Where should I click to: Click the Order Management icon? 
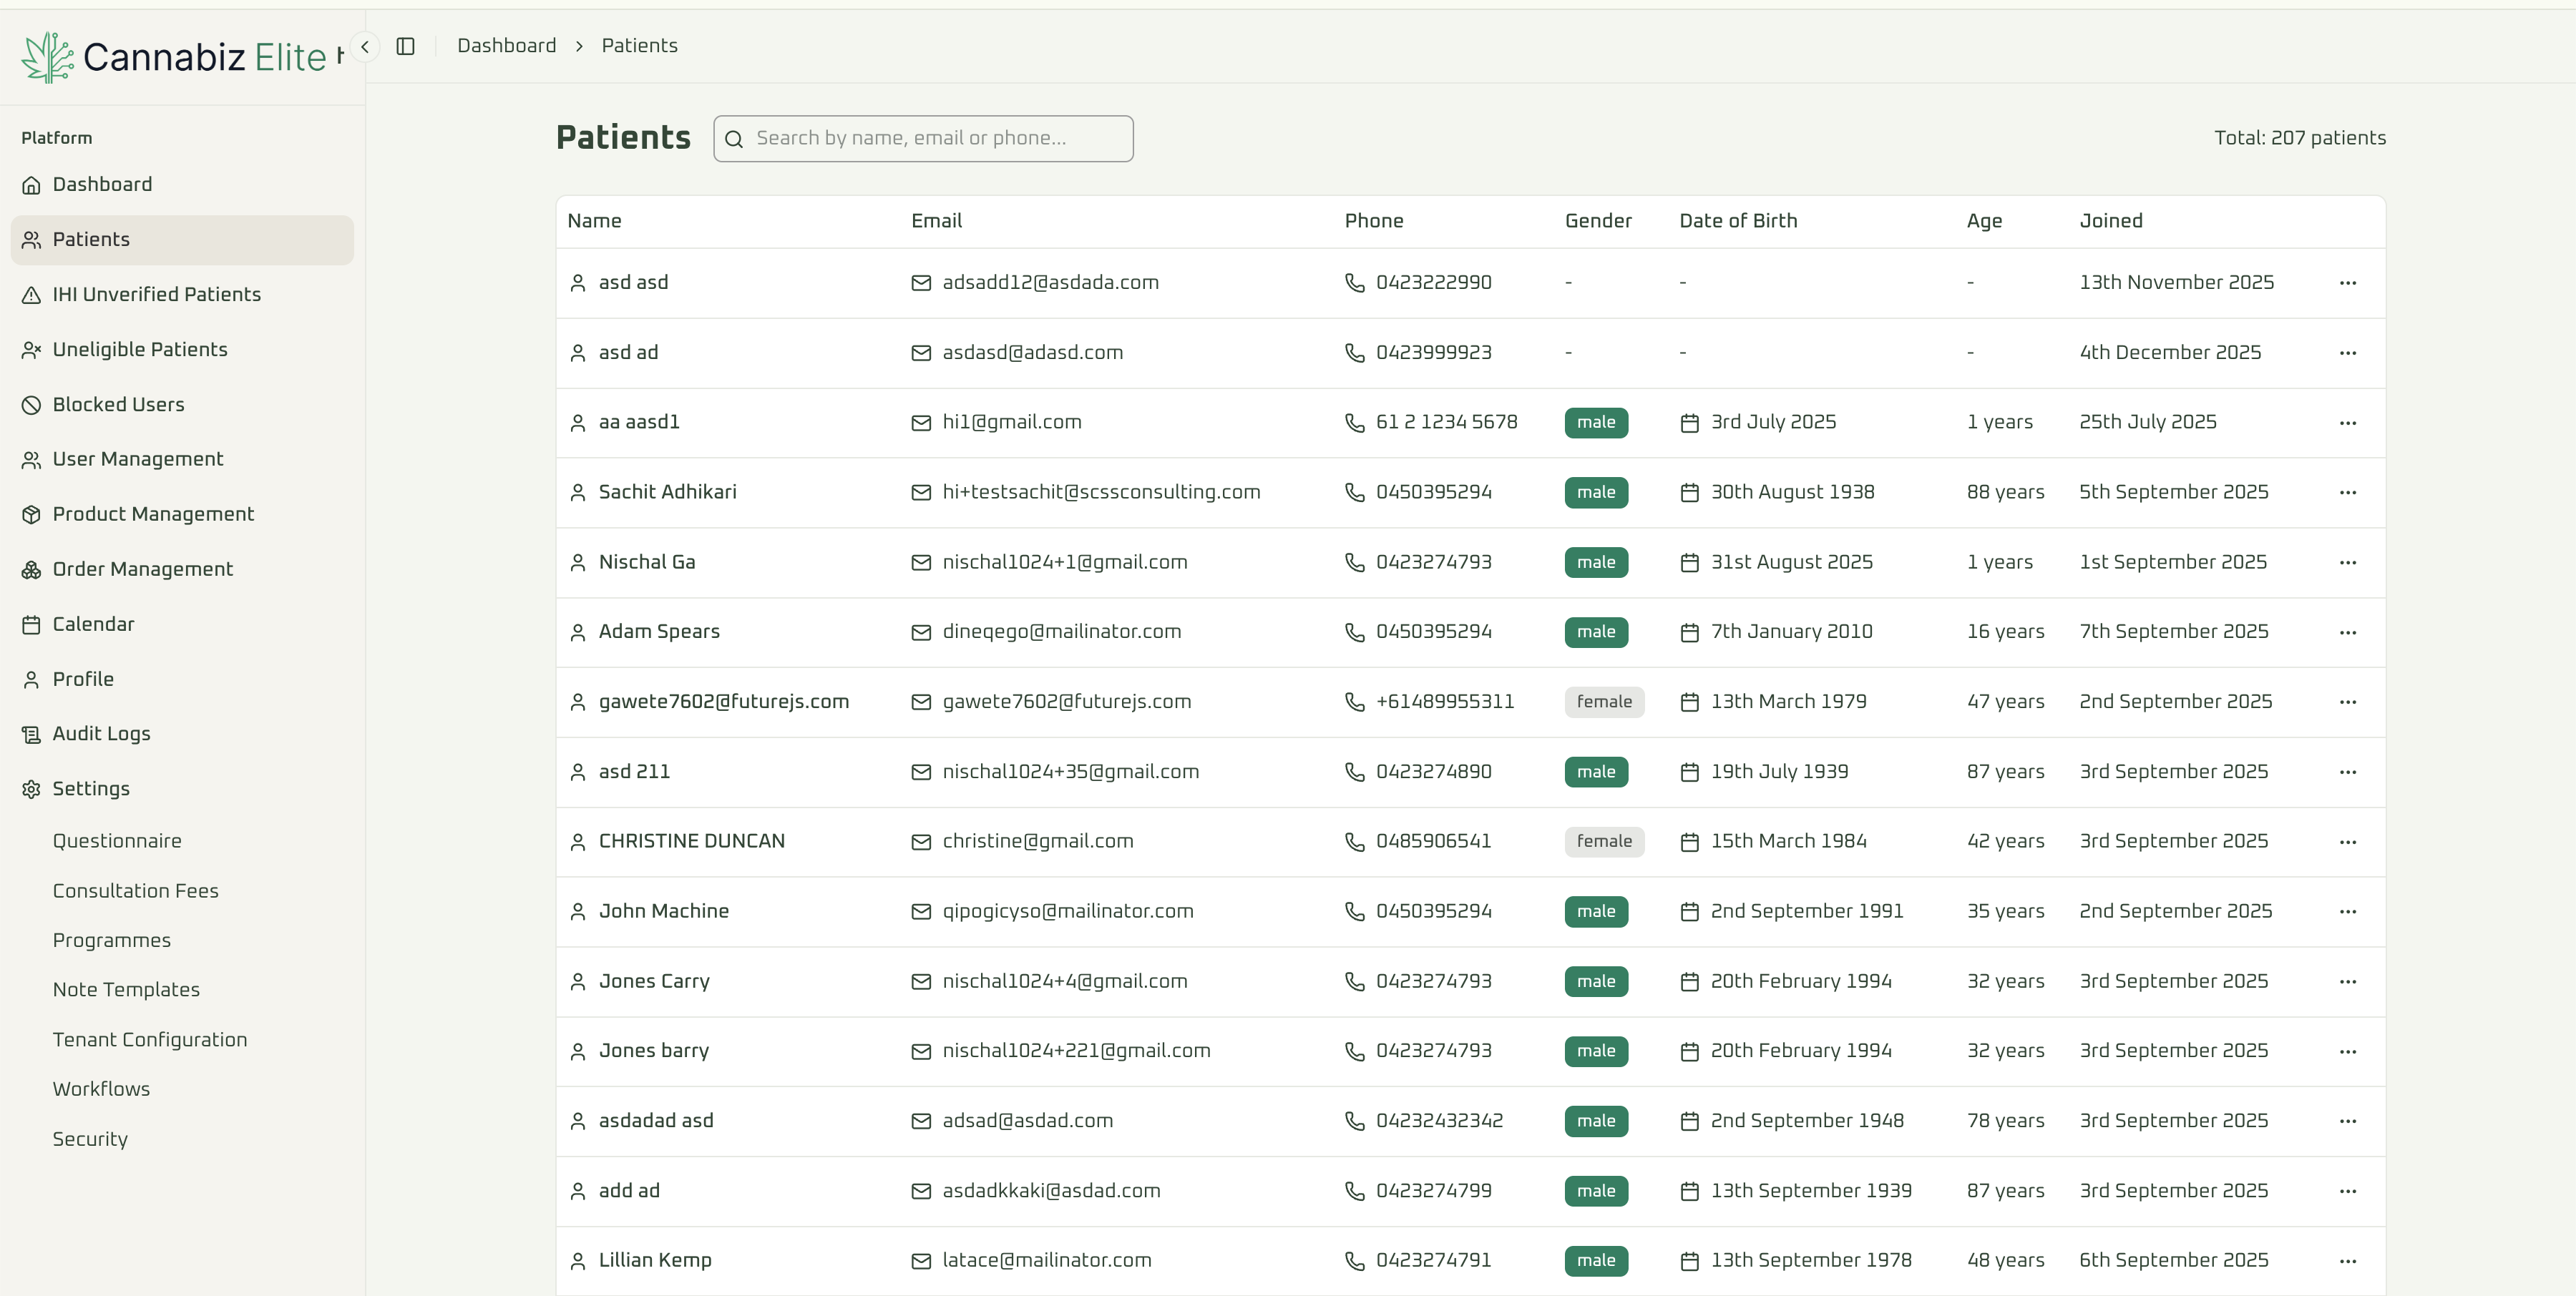point(31,569)
